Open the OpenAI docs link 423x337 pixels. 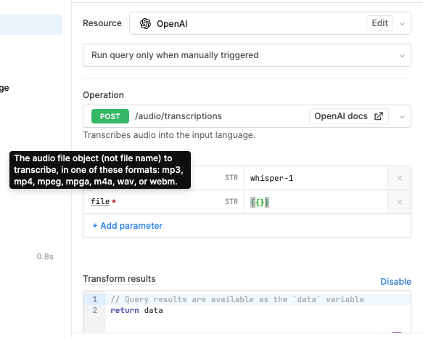348,116
